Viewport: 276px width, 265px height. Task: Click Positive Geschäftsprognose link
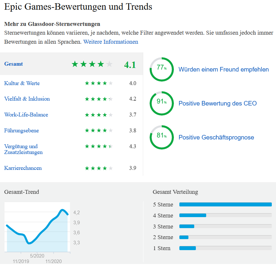216,138
